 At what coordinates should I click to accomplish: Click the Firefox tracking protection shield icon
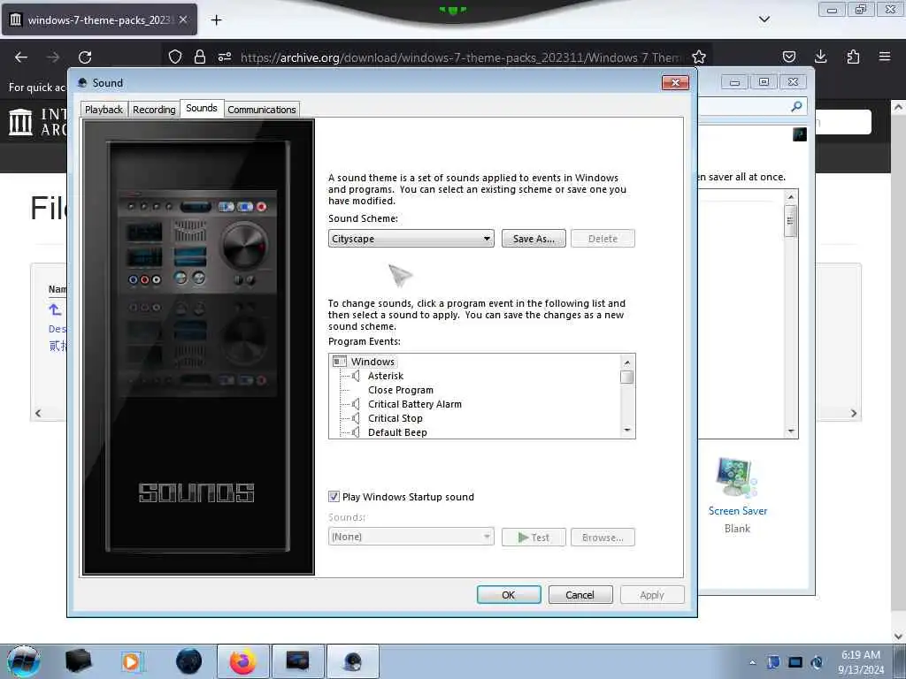pyautogui.click(x=175, y=57)
